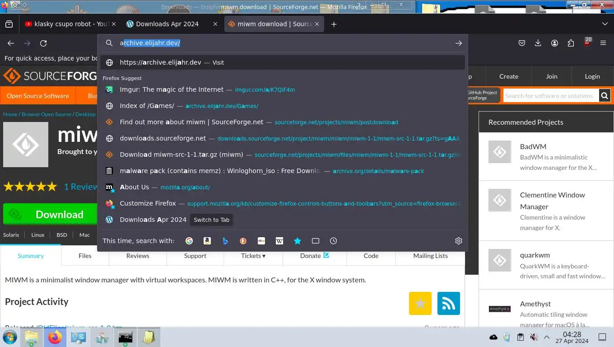Open the Files tab
The image size is (614, 347).
coord(85,256)
